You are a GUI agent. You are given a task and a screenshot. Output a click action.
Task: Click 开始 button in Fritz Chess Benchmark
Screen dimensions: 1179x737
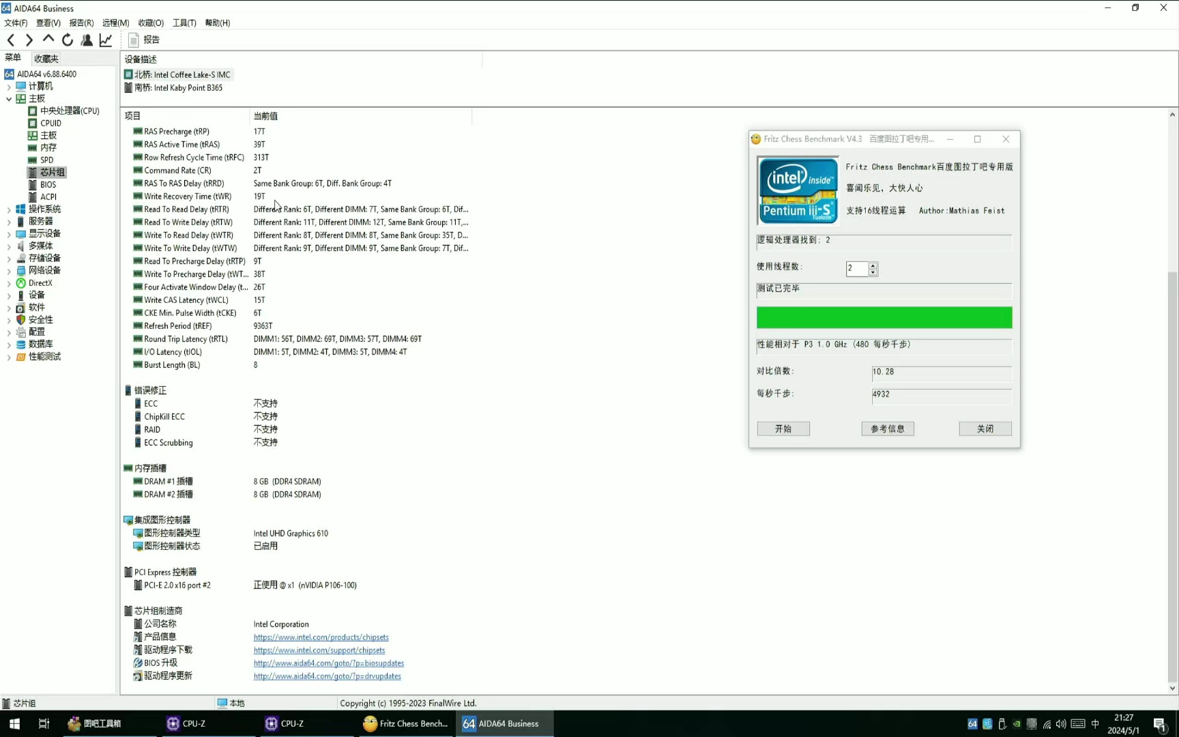coord(783,429)
